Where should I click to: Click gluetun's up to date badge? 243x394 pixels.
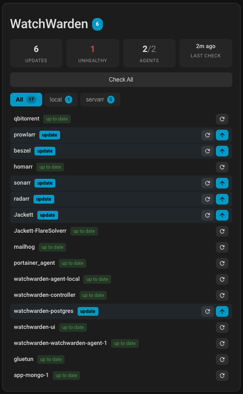51,360
